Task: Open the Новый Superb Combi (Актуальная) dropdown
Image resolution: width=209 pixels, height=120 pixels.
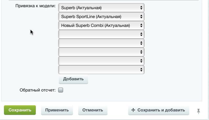Action: [x=101, y=26]
